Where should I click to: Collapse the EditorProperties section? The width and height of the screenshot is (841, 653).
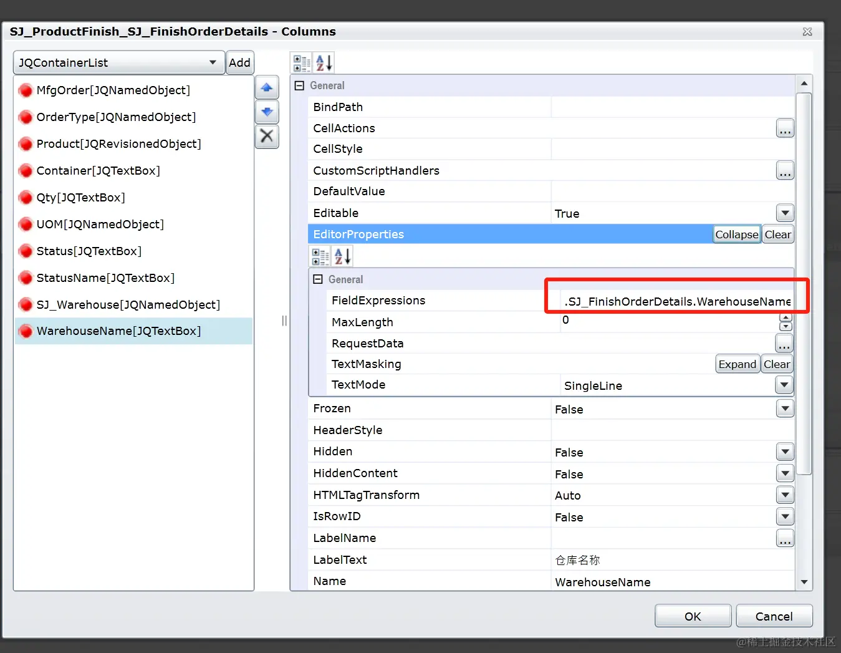737,235
